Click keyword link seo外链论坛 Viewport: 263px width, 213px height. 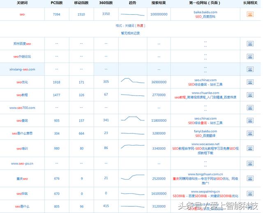pyautogui.click(x=22, y=57)
